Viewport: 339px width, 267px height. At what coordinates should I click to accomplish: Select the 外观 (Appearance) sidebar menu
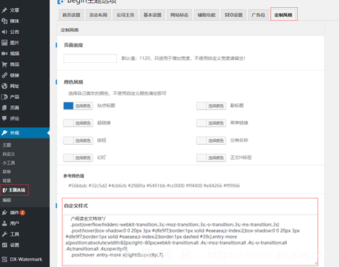tap(25, 133)
